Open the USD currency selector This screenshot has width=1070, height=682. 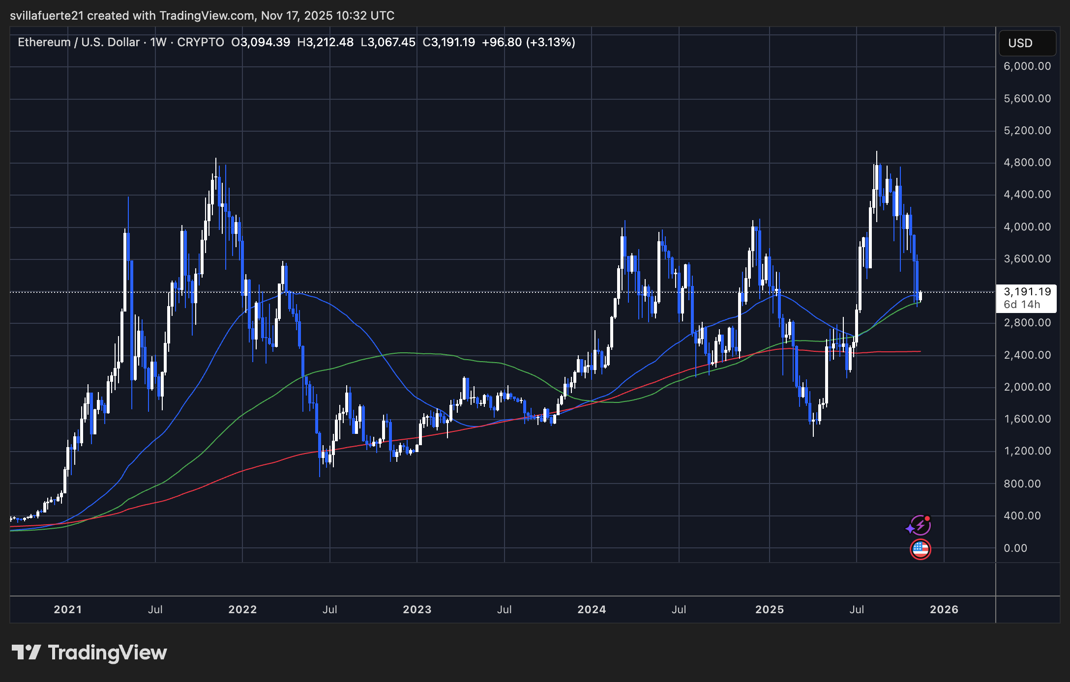pyautogui.click(x=1027, y=43)
